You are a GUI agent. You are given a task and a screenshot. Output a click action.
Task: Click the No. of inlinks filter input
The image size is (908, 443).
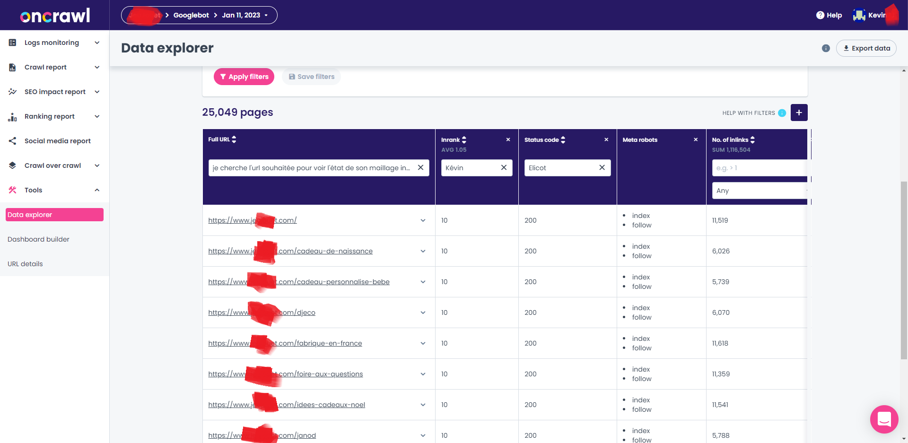coord(759,168)
